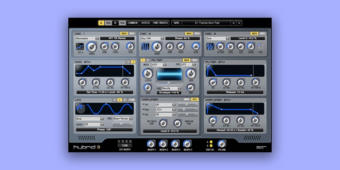Open the OSC 1 Wavetable type dropdown
The width and height of the screenshot is (340, 170).
pyautogui.click(x=87, y=38)
